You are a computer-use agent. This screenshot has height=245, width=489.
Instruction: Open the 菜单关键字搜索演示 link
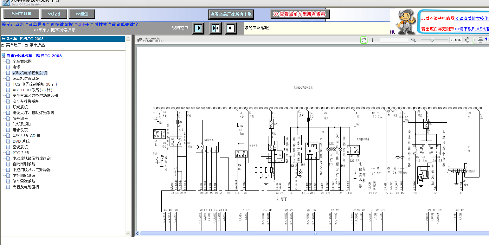click(55, 30)
